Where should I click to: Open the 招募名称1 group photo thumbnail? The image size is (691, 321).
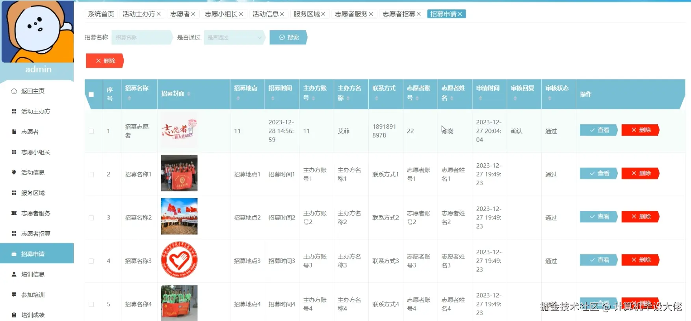tap(179, 173)
